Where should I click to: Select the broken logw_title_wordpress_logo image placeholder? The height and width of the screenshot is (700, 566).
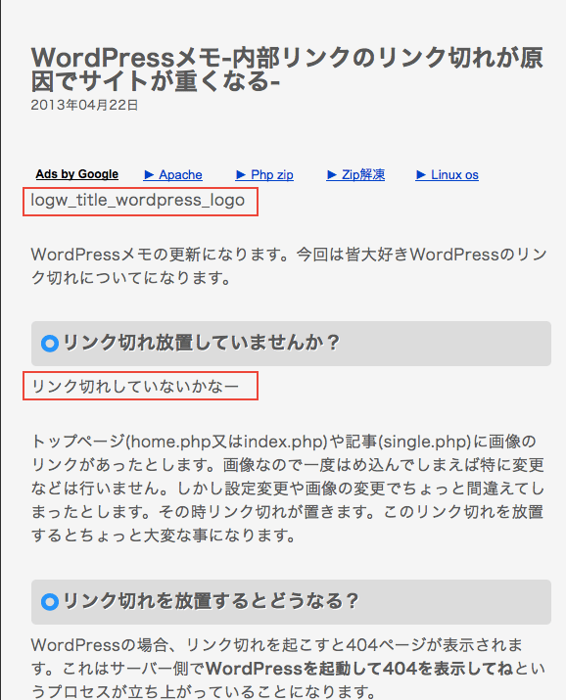click(141, 203)
